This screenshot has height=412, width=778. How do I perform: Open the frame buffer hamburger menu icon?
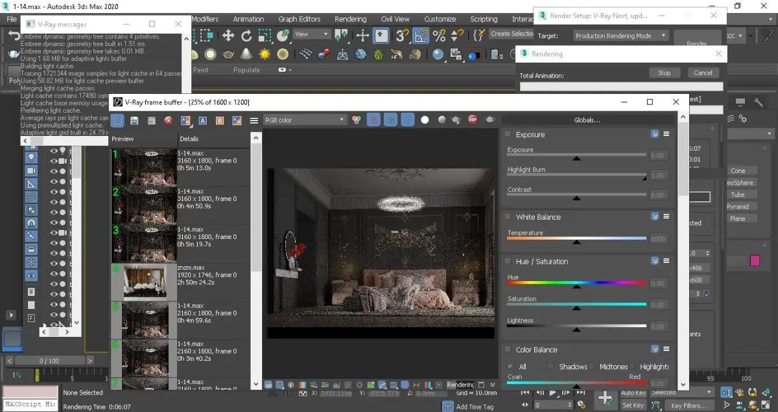254,120
